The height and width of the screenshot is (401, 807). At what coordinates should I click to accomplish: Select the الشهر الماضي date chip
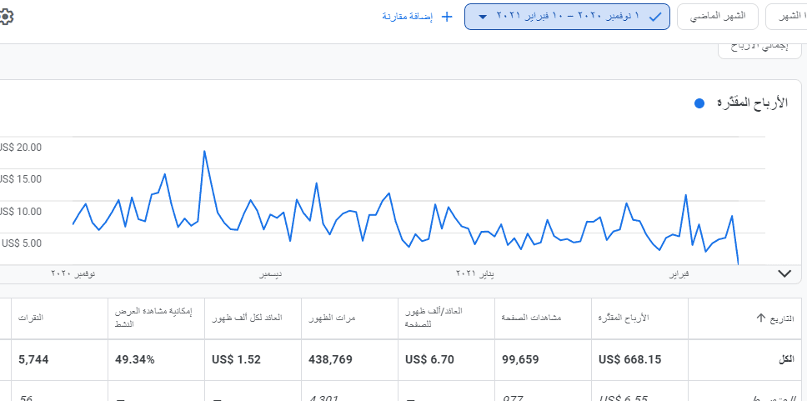coord(717,17)
